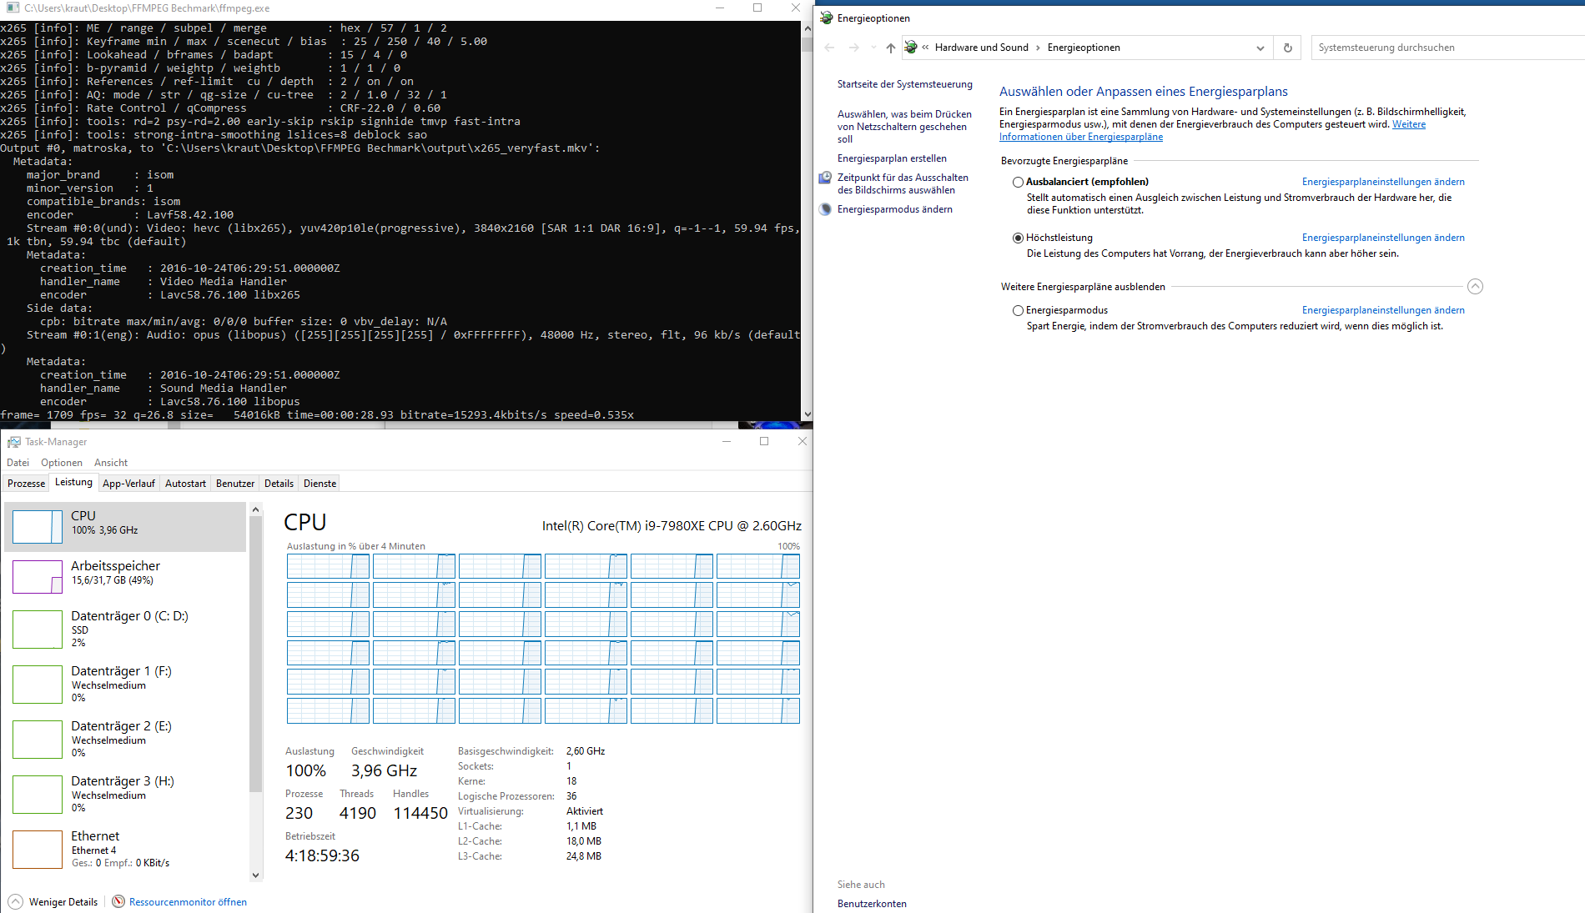The image size is (1585, 913).
Task: Click the ffmpeg console window icon
Action: 13,8
